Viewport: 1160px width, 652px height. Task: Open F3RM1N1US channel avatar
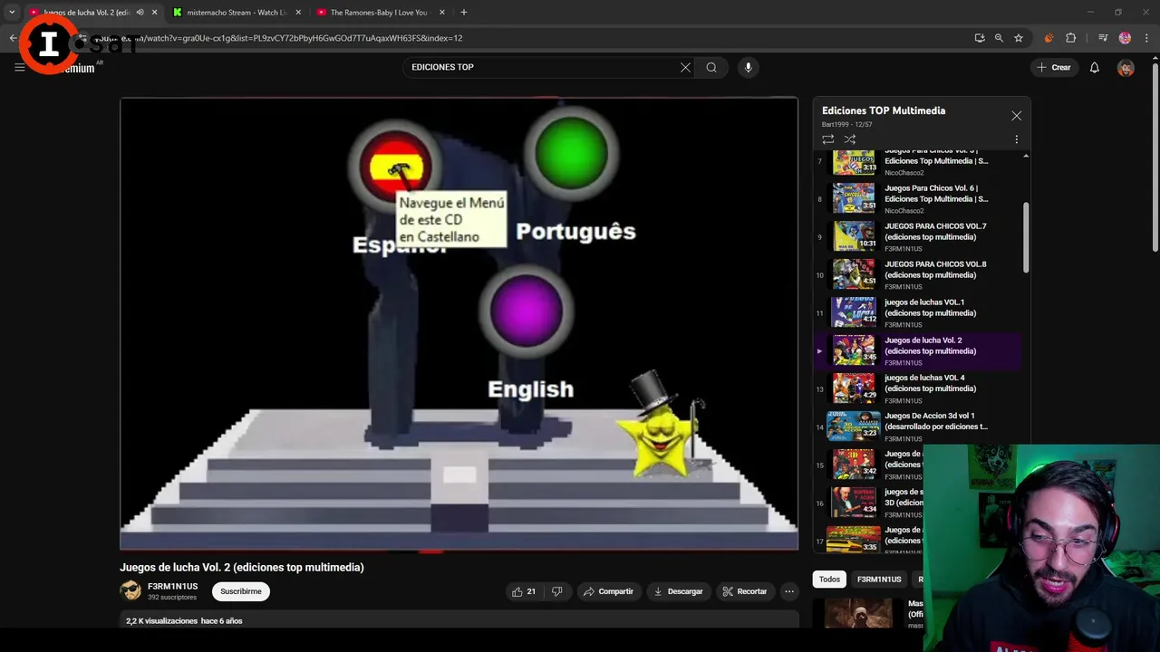click(130, 591)
